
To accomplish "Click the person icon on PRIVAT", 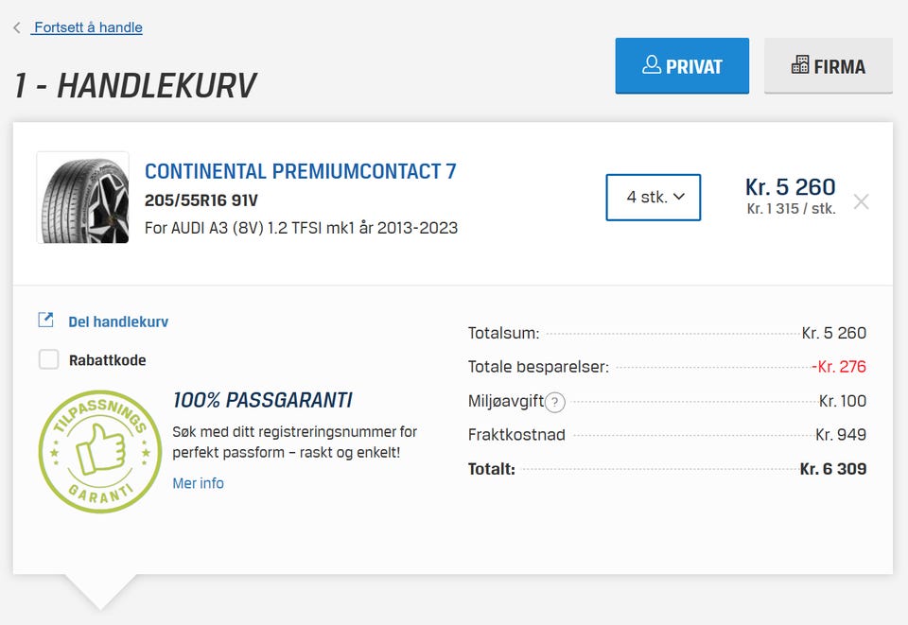I will click(651, 65).
